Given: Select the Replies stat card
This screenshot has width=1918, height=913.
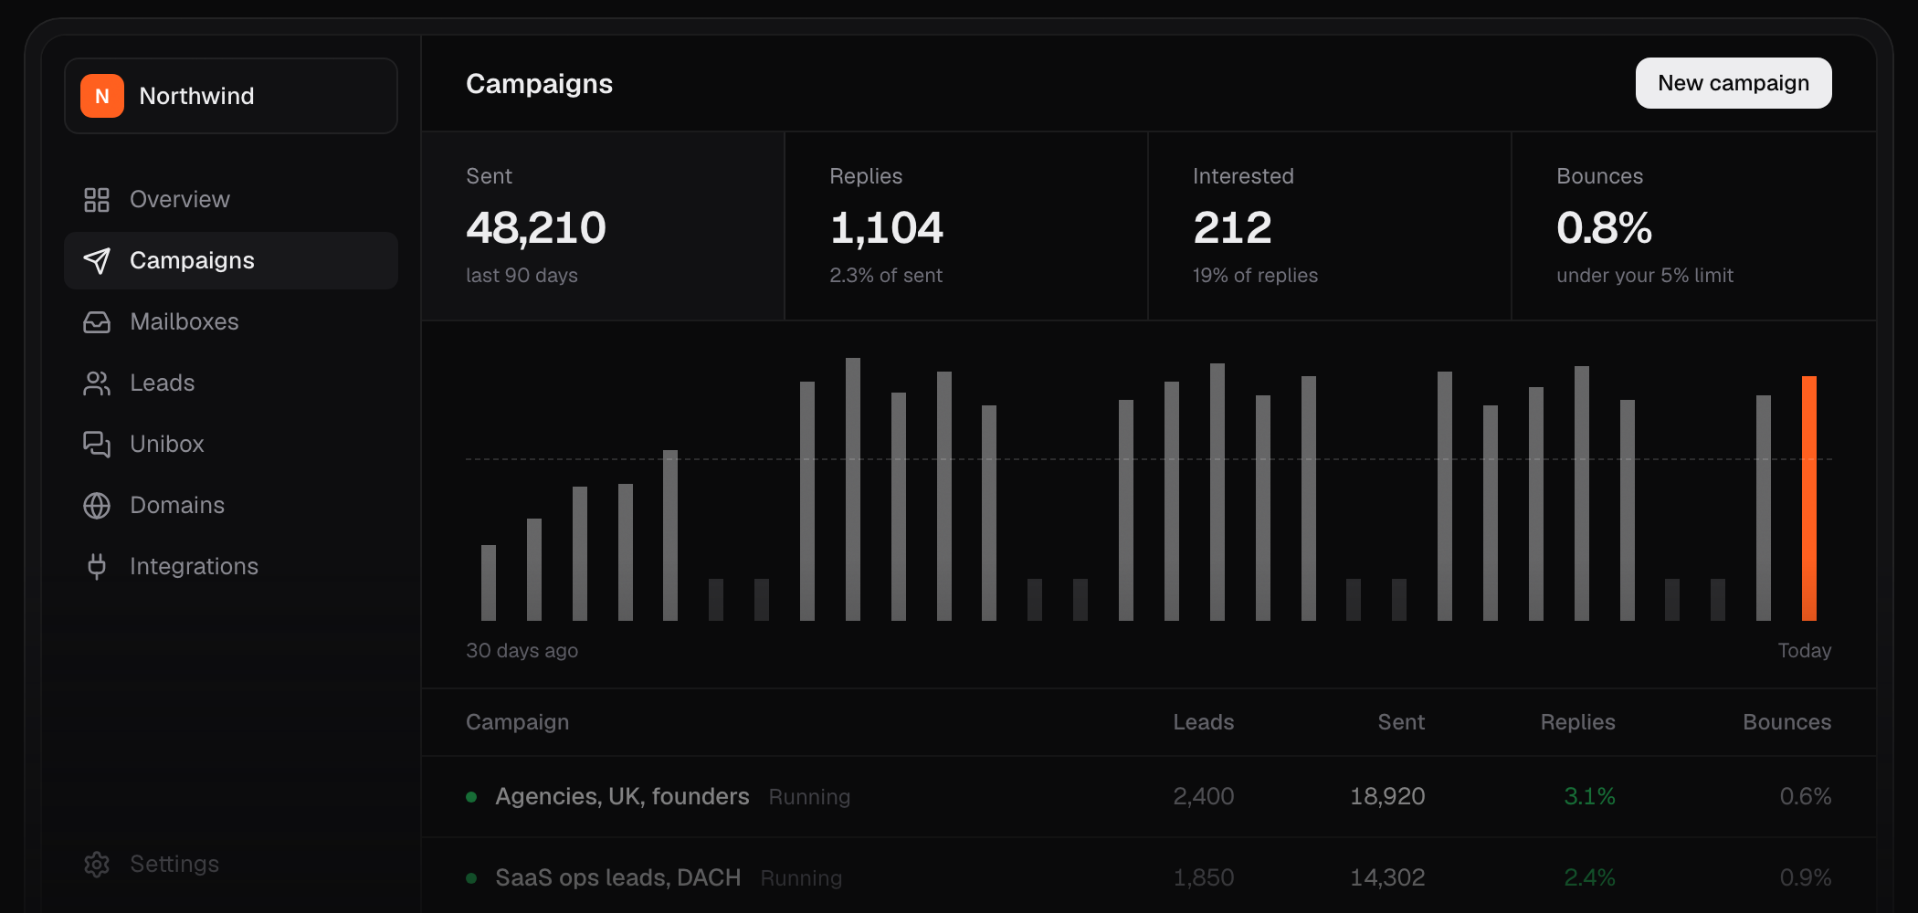Looking at the screenshot, I should (966, 226).
